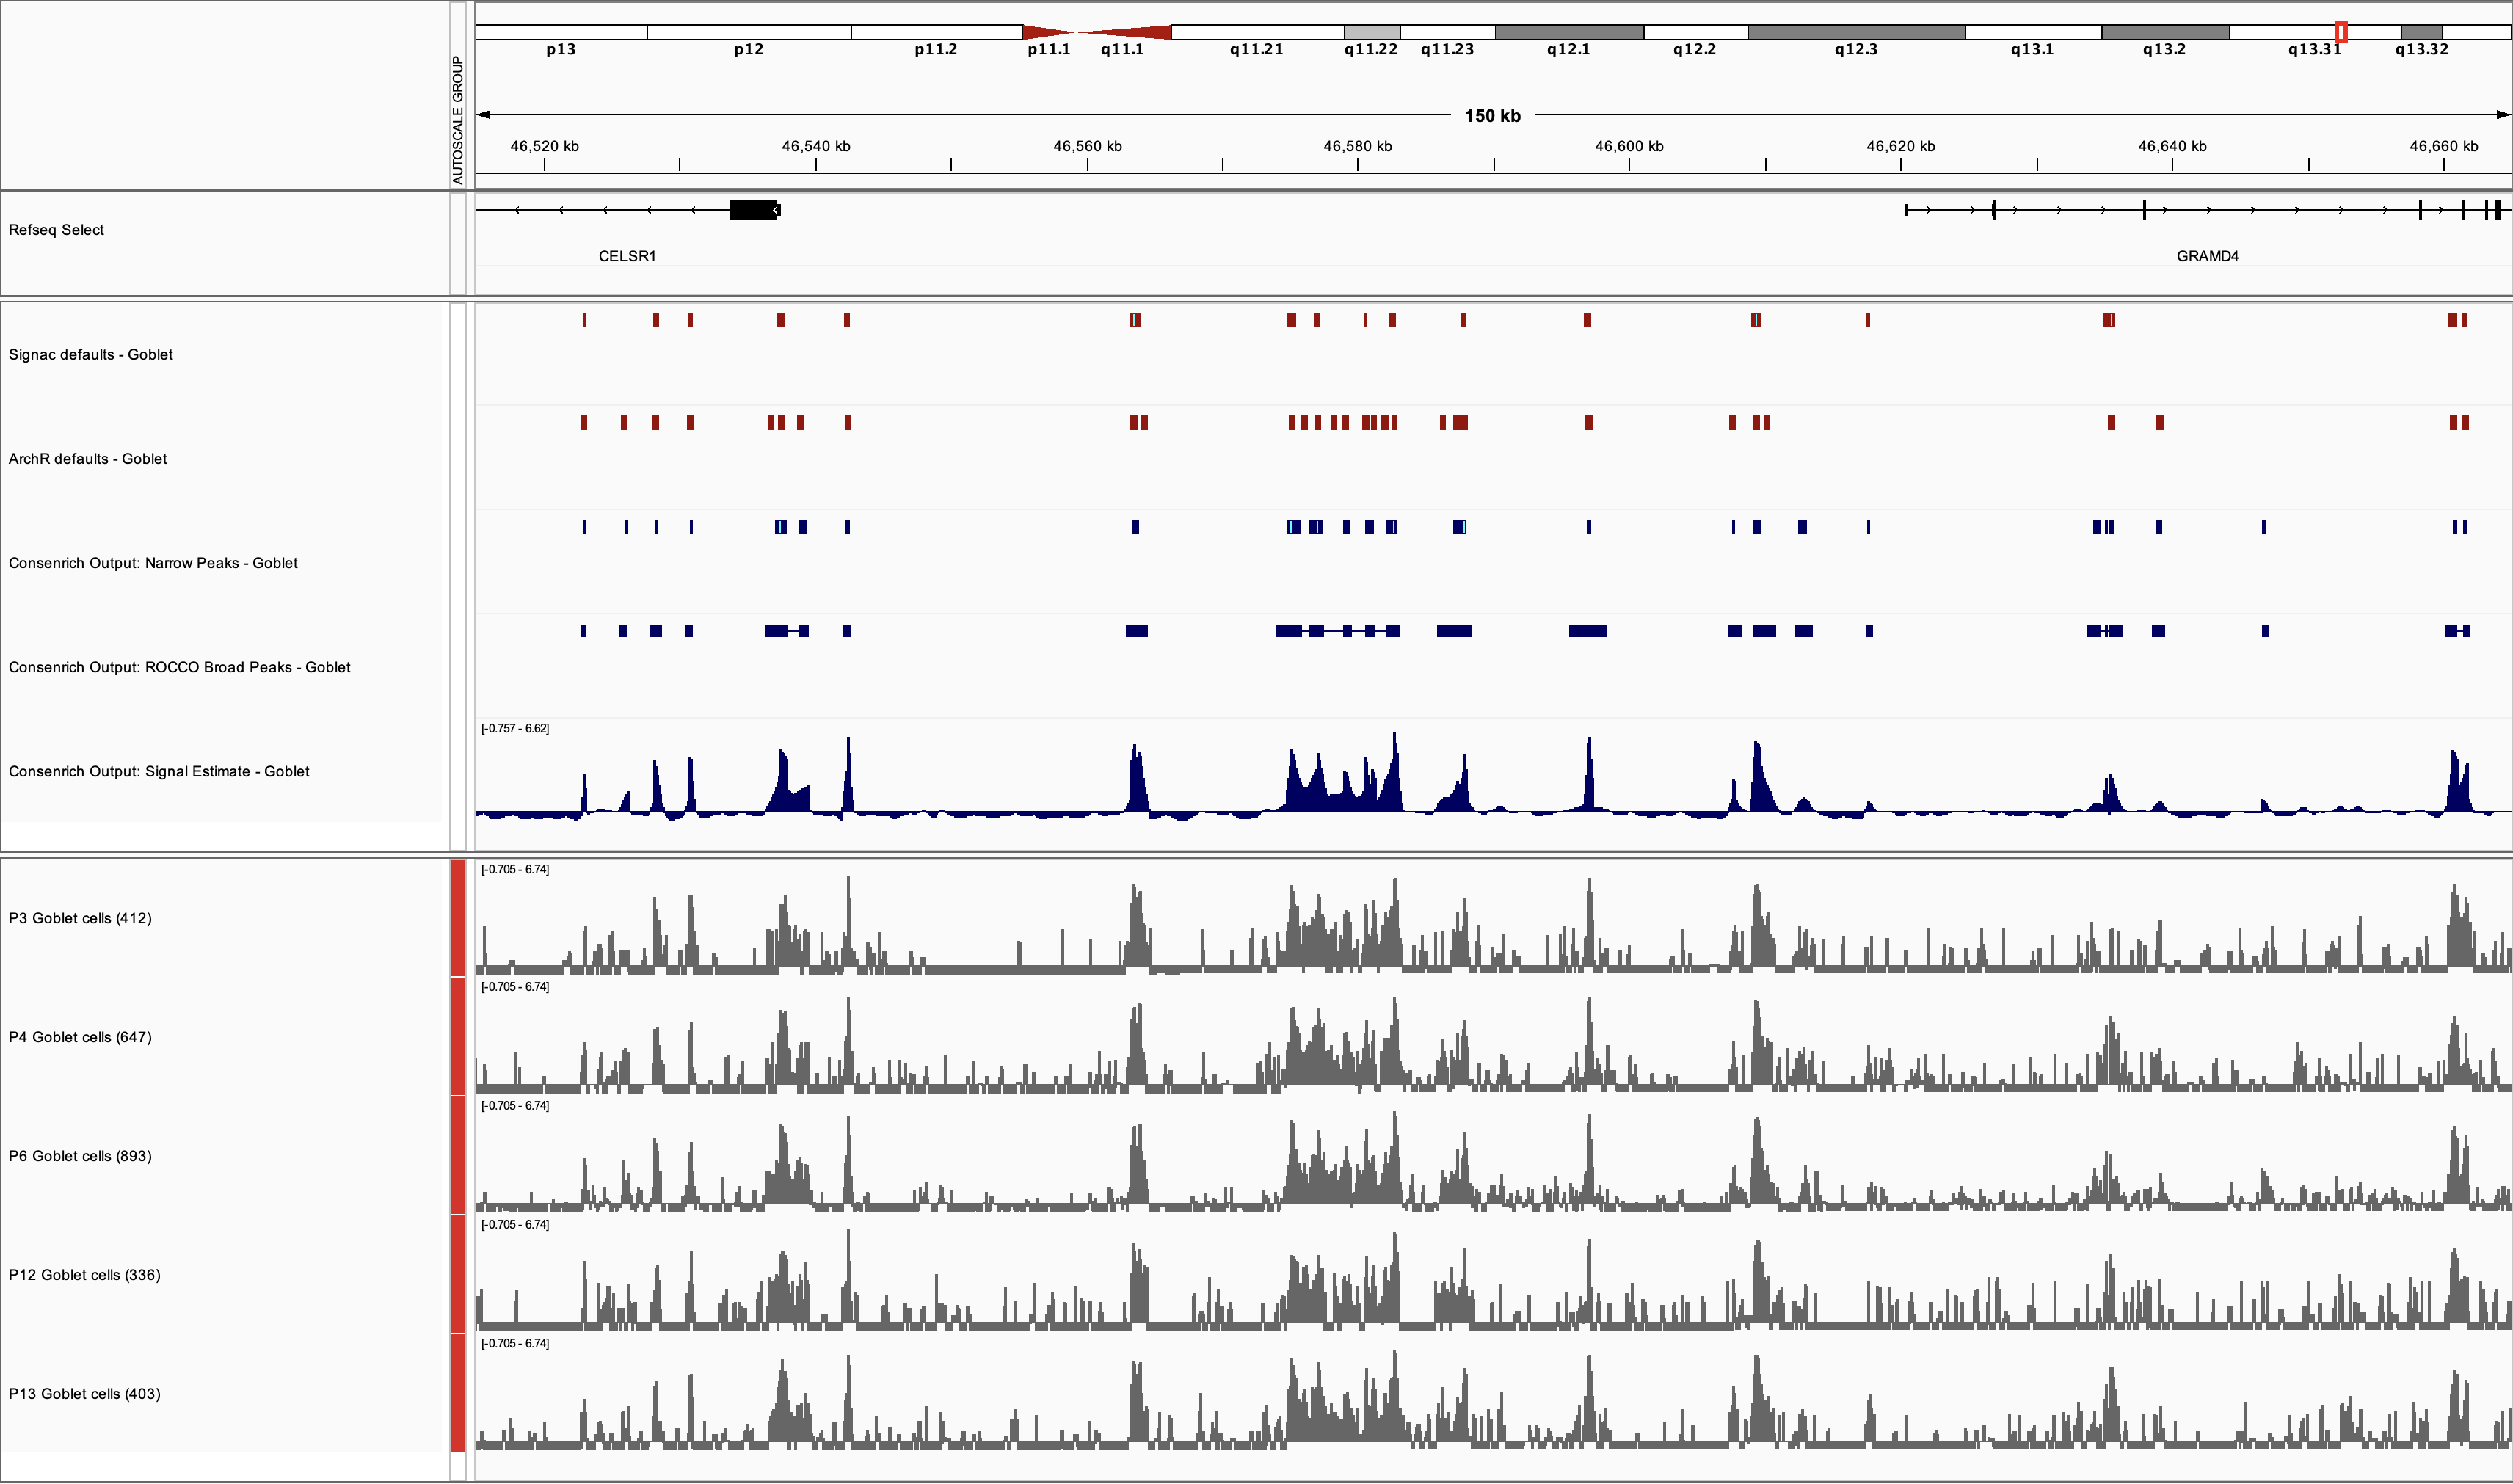Viewport: 2513px width, 1484px height.
Task: Click the q13.2 cytoband
Action: [x=2165, y=32]
